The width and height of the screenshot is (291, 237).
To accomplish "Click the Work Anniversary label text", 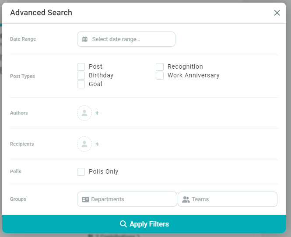I will tap(193, 75).
